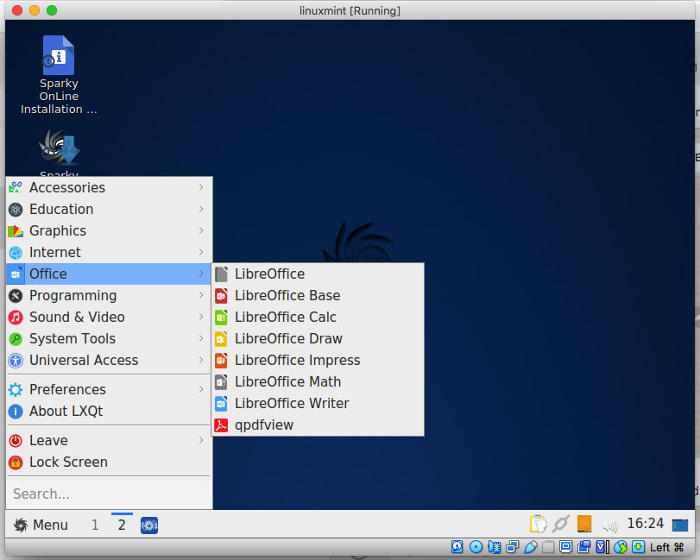Screen dimensions: 700x560
Task: Click the show desktop icon beside clock
Action: pyautogui.click(x=680, y=525)
